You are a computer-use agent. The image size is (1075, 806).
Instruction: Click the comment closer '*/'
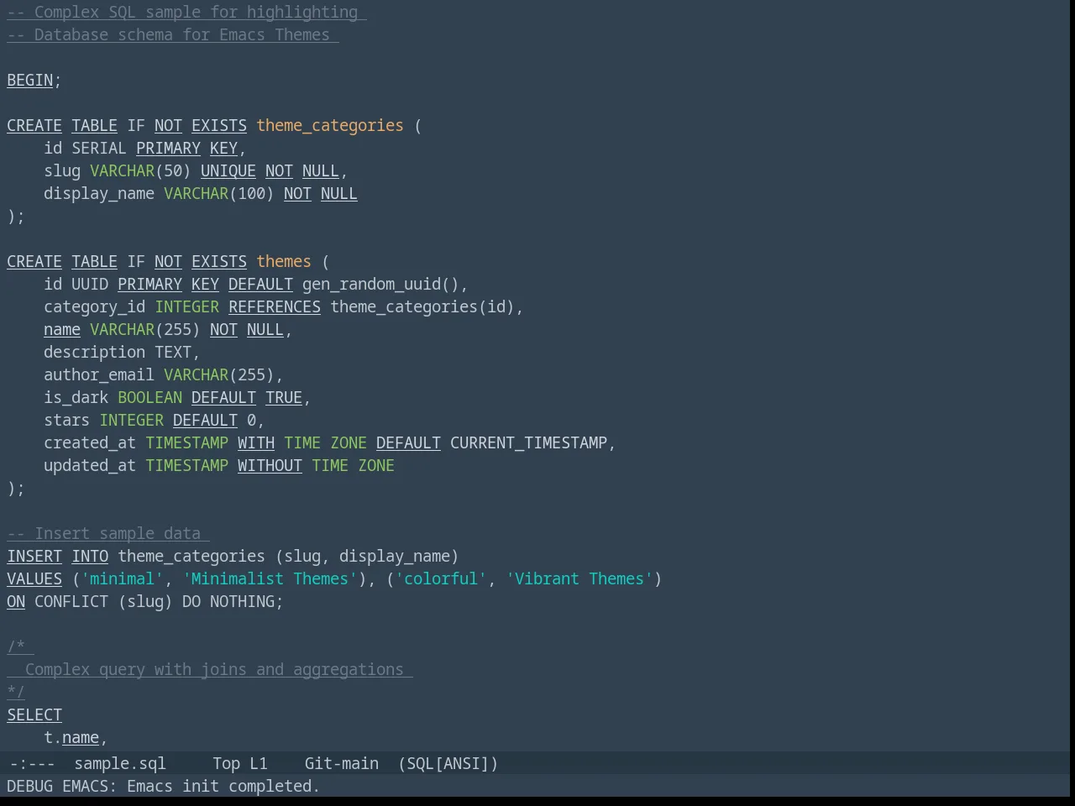16,693
